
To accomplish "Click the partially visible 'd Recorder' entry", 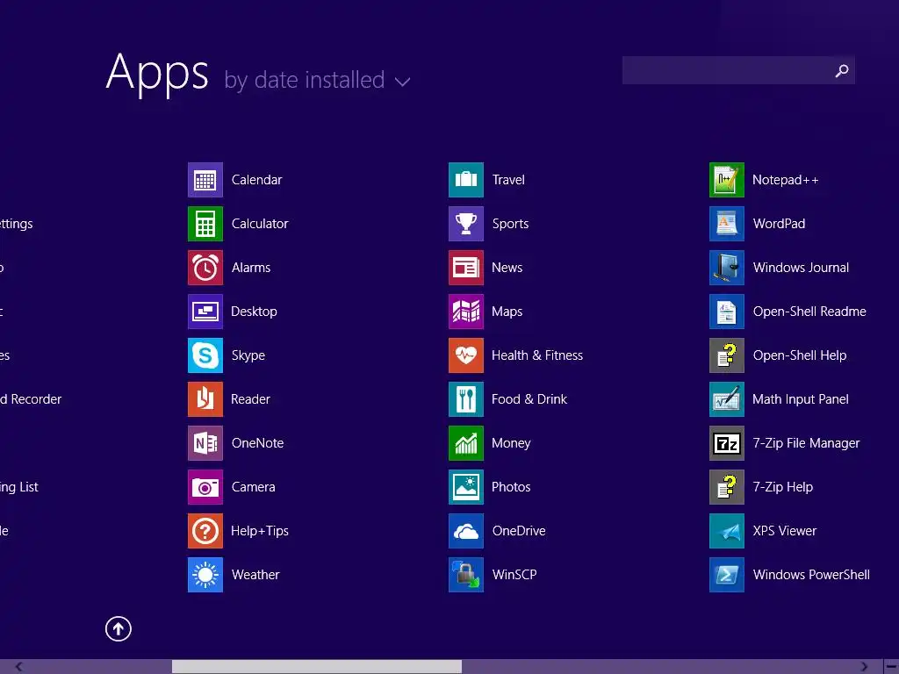I will click(31, 399).
